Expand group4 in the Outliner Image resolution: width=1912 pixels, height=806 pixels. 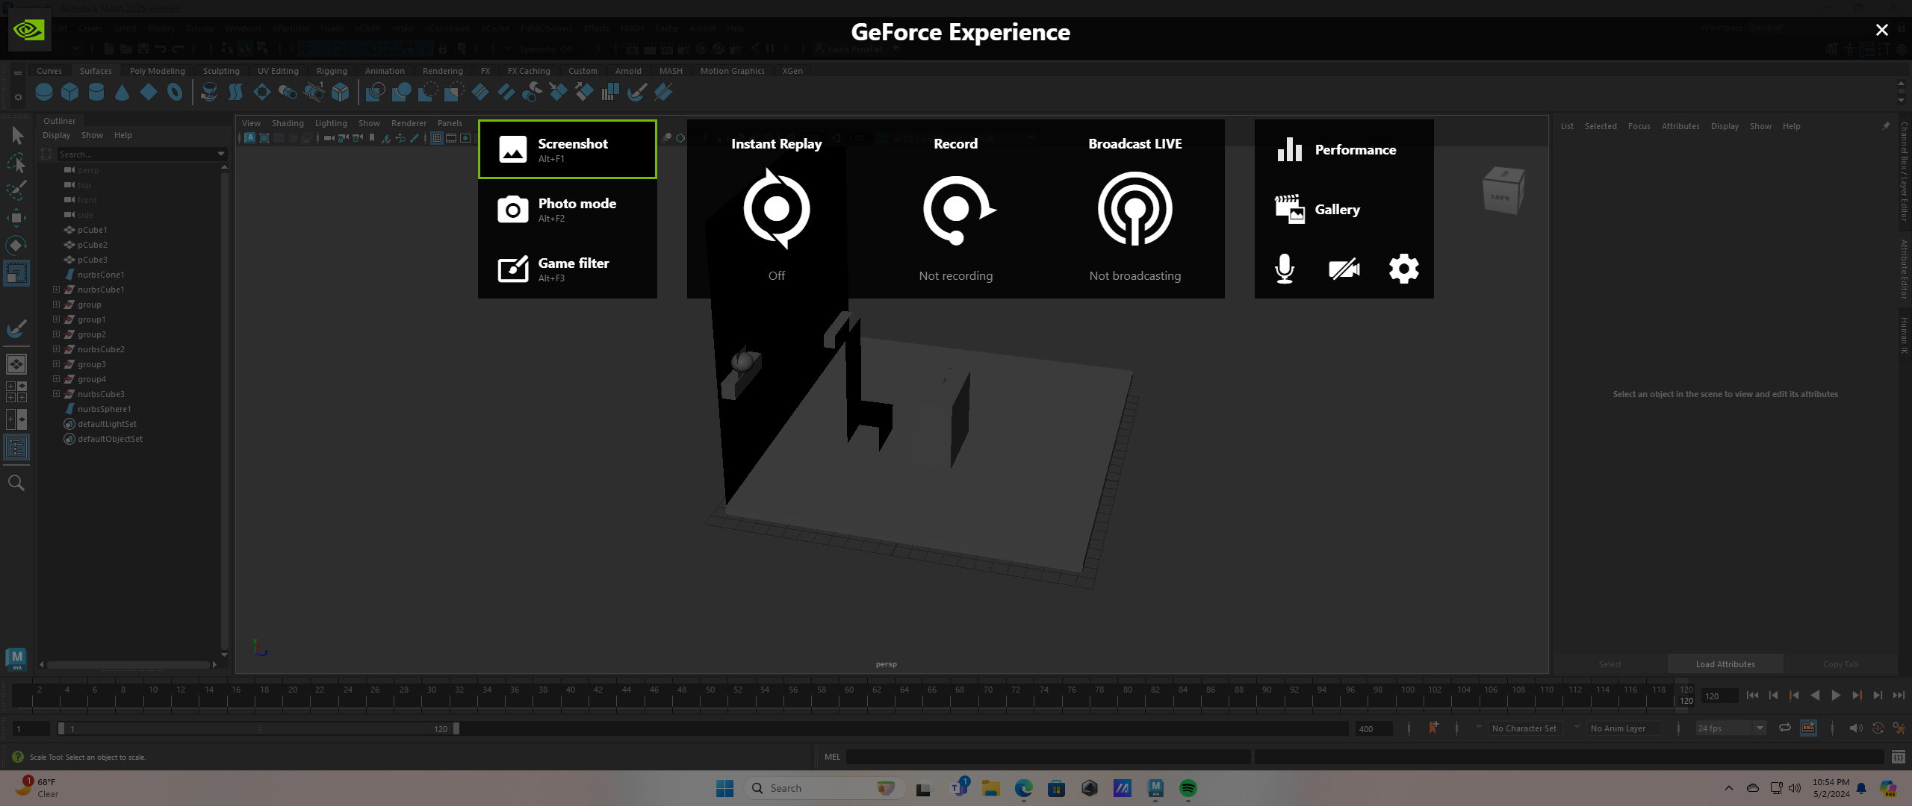pyautogui.click(x=56, y=379)
